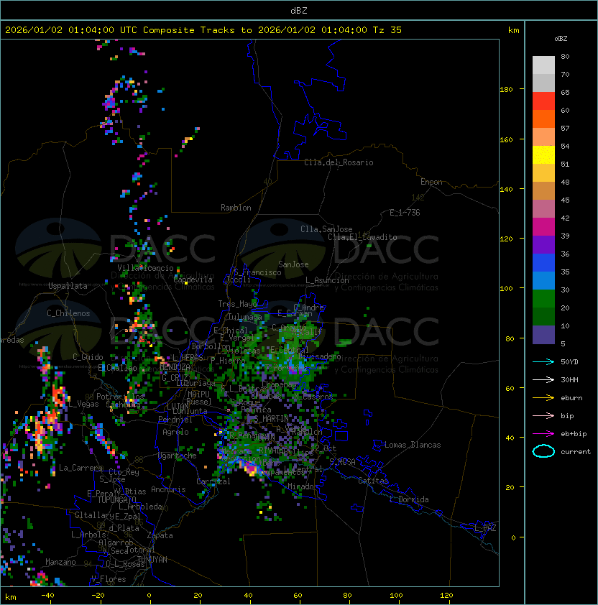Click the 'S_MARTIN' map label
The image size is (598, 605).
coord(272,419)
